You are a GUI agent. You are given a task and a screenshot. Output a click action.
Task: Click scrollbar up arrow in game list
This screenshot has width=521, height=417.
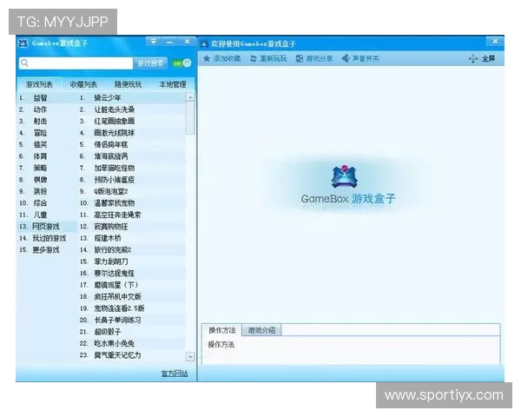(x=190, y=97)
